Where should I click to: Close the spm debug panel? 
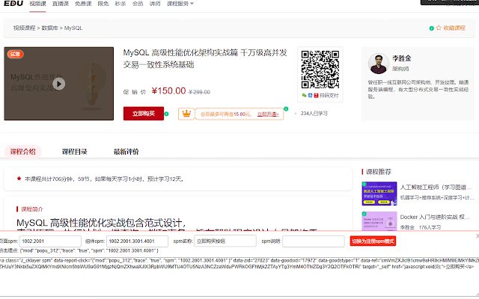click(x=478, y=236)
